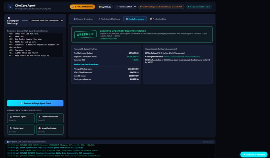
Task: Click Projected Distribution Value $1,398,285.54
Action: (x=133, y=56)
